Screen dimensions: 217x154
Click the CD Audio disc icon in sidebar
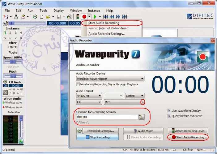5,82
